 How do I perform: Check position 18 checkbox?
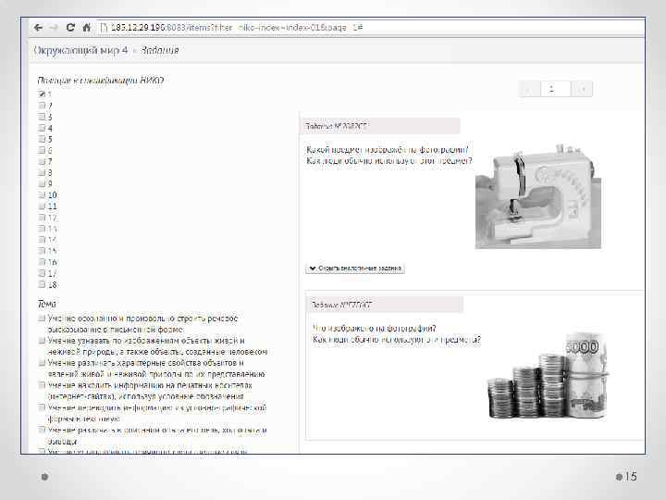pyautogui.click(x=42, y=284)
